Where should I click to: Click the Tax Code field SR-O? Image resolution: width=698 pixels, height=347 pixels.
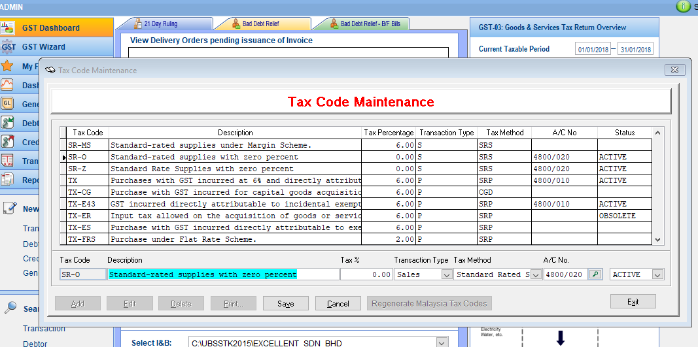pos(83,274)
